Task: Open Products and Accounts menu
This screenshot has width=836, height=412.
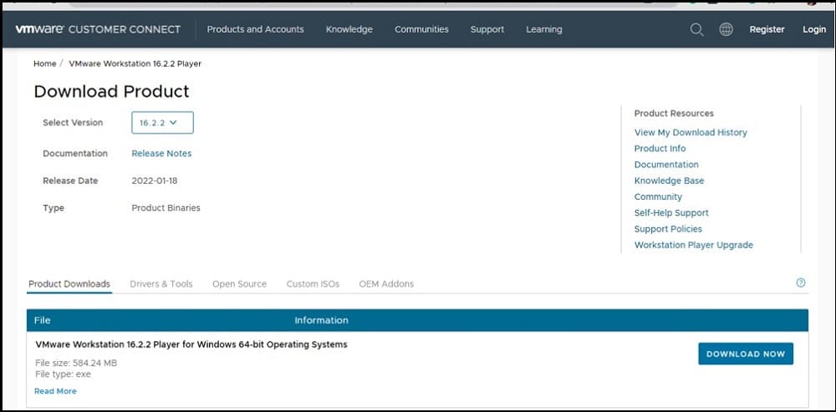Action: 255,29
